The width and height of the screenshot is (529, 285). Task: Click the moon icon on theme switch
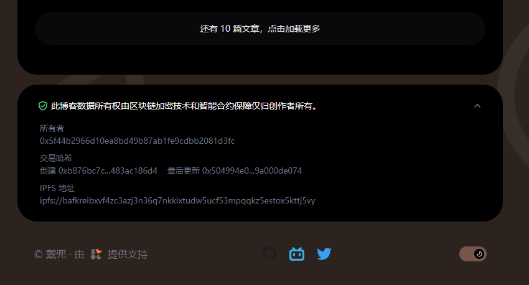point(479,254)
